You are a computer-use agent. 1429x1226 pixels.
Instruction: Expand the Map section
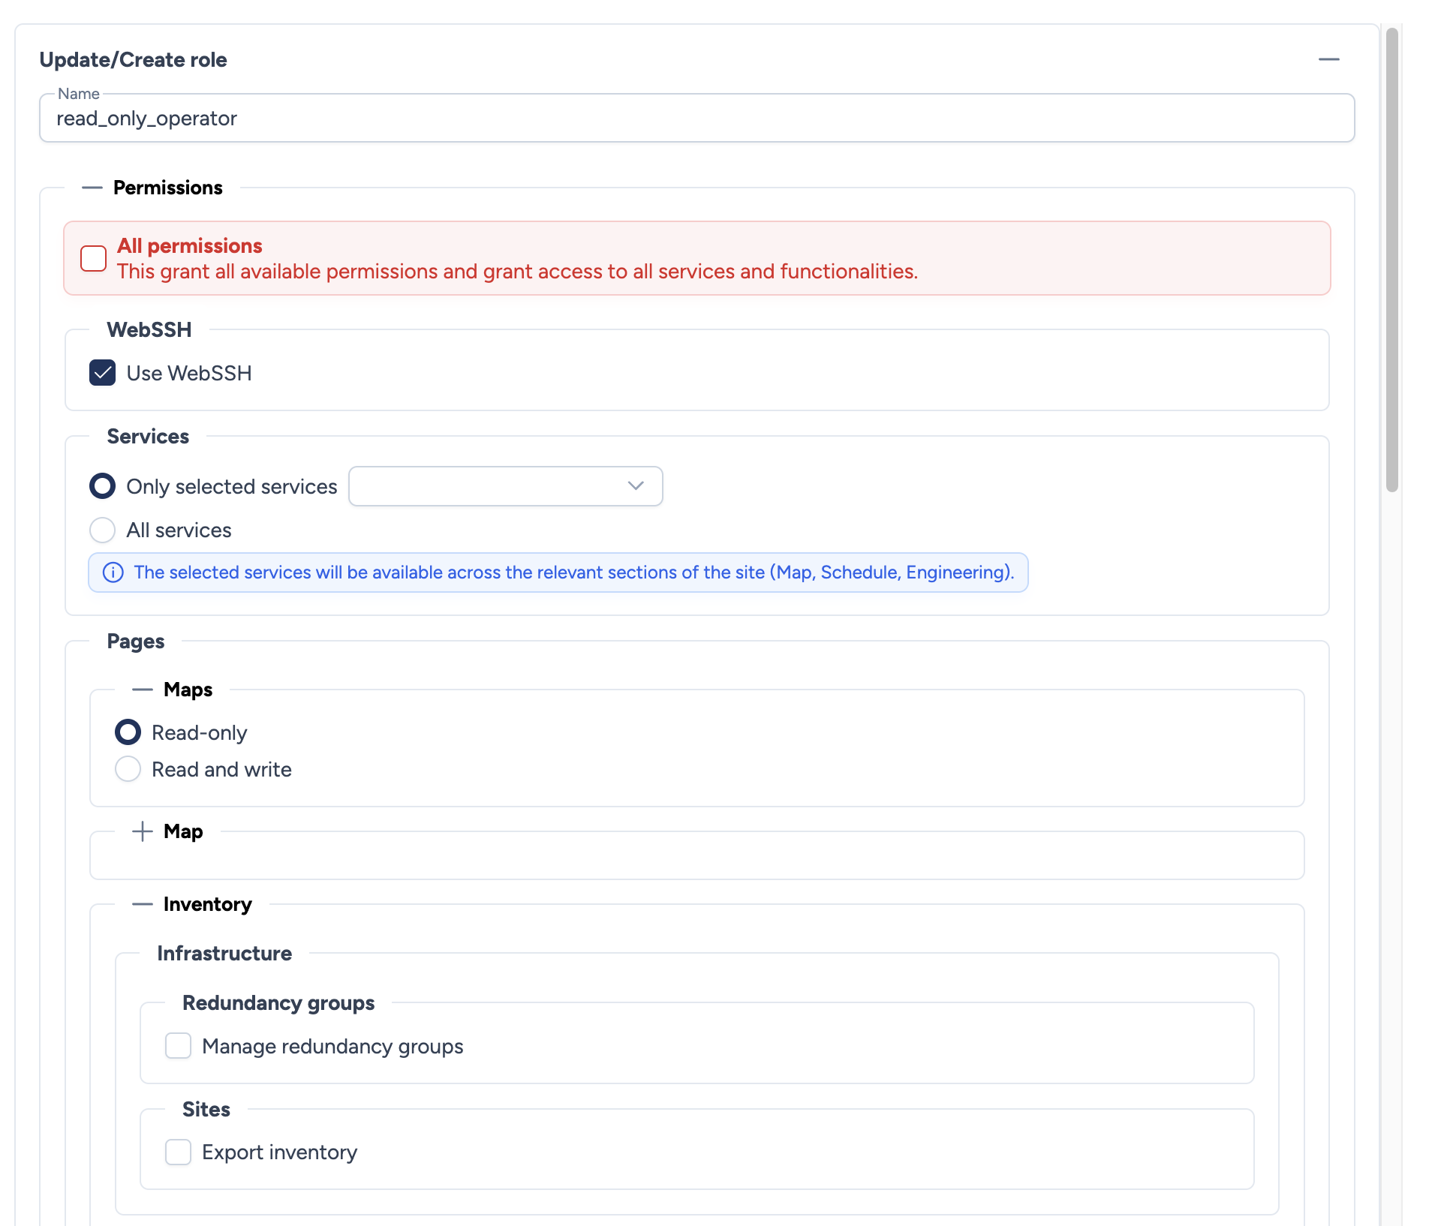142,831
